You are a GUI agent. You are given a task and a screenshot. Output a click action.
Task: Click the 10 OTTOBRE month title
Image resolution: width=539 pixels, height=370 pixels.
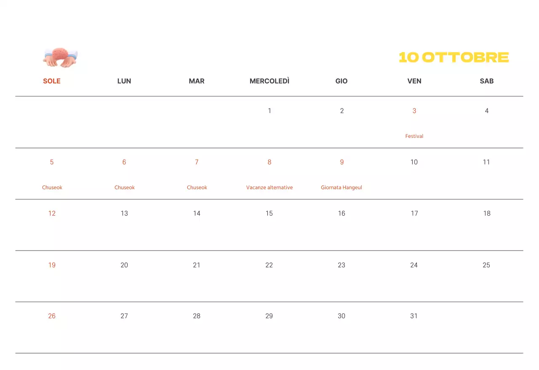[454, 57]
